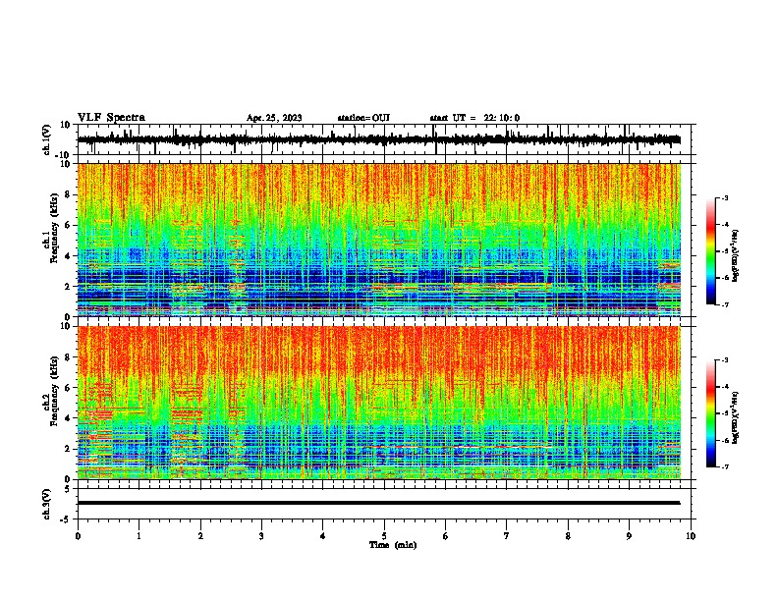Image resolution: width=778 pixels, height=601 pixels.
Task: Click the ch.2 color bar log(PSD) label
Action: pos(736,417)
